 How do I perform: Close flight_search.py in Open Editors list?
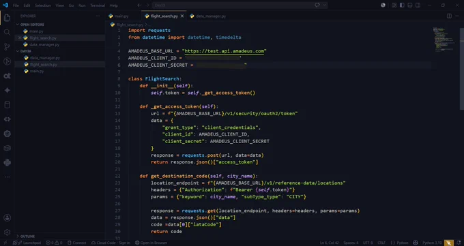click(20, 38)
